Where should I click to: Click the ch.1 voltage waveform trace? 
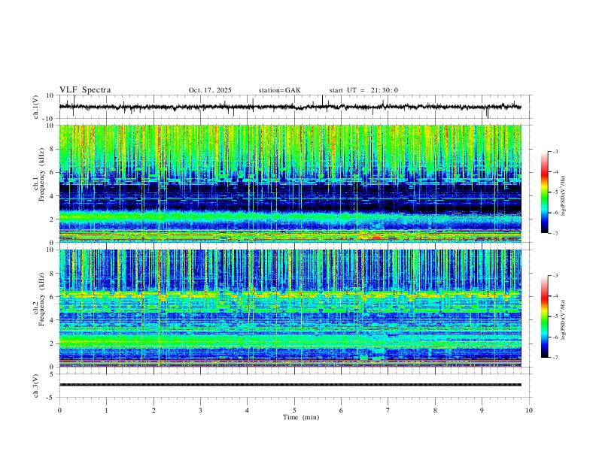(x=290, y=107)
